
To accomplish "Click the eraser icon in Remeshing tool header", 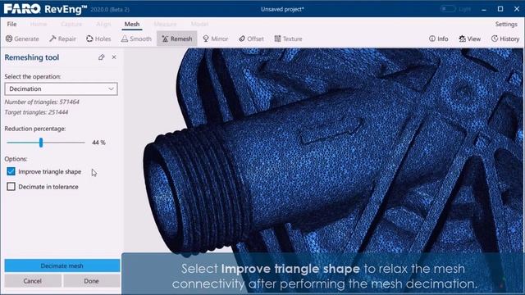I will [x=102, y=57].
